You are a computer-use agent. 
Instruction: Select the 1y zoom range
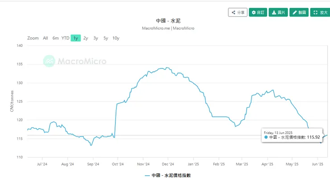[75, 38]
